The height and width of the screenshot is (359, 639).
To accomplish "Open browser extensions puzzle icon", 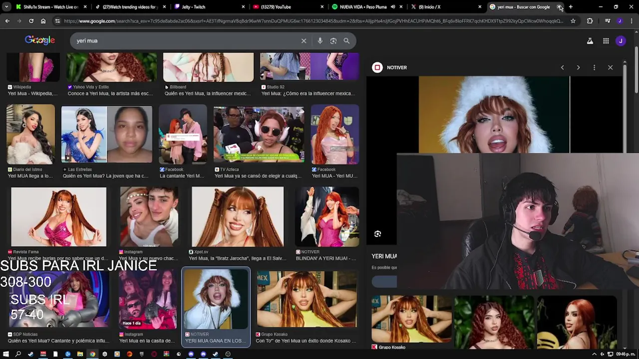I will coord(590,21).
